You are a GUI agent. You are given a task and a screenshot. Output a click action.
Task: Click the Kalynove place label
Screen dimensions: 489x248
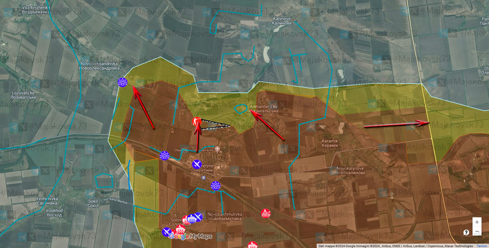pyautogui.click(x=282, y=21)
